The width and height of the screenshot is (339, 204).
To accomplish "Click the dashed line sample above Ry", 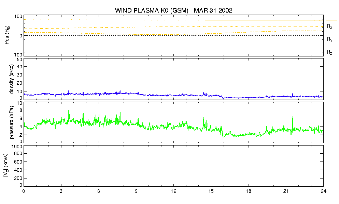I will (x=331, y=33).
